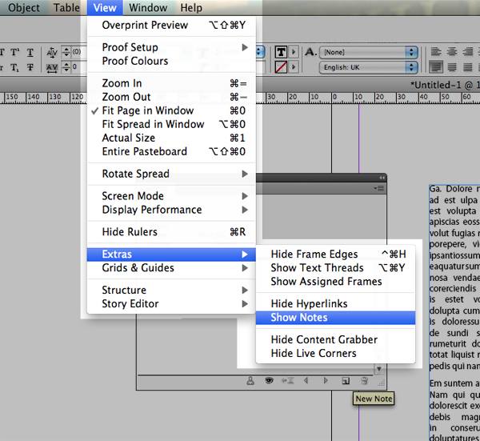
Task: Click the Notes panel resize grip
Action: [x=382, y=383]
